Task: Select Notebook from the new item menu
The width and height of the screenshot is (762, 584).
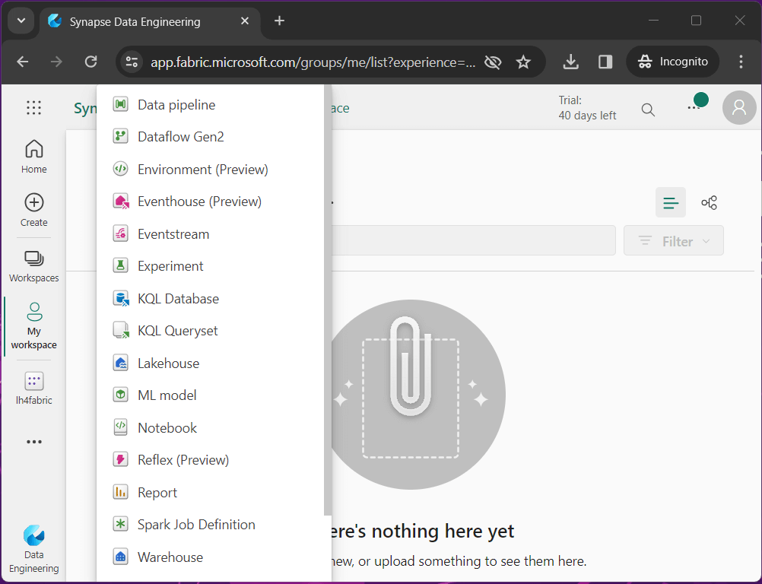Action: click(x=167, y=428)
